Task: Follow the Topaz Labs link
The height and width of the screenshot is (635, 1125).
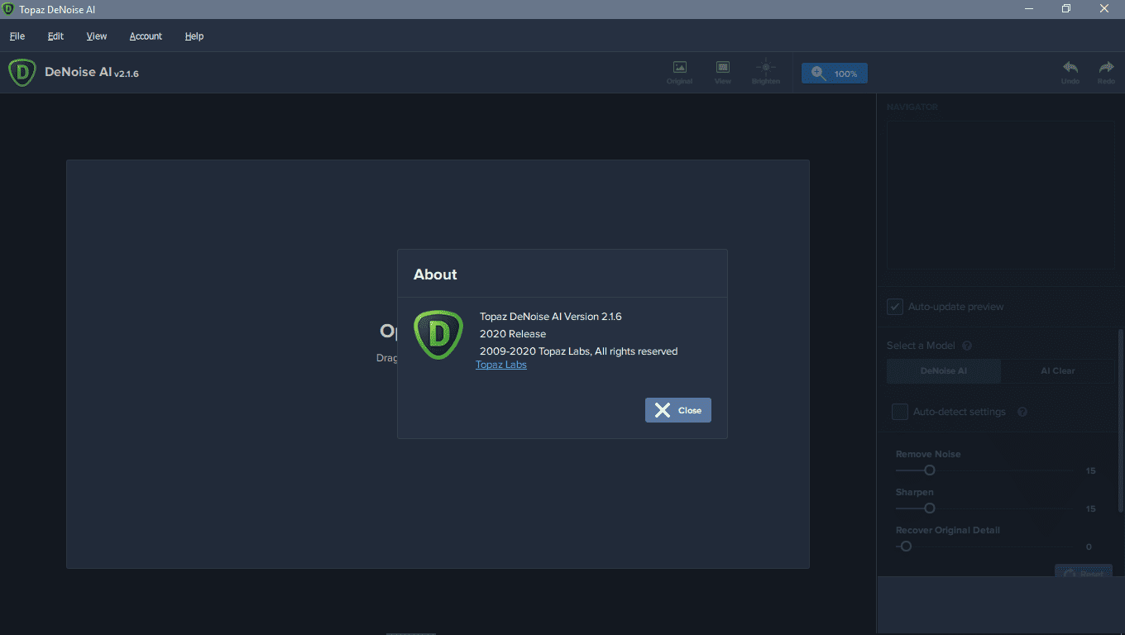Action: click(x=501, y=365)
